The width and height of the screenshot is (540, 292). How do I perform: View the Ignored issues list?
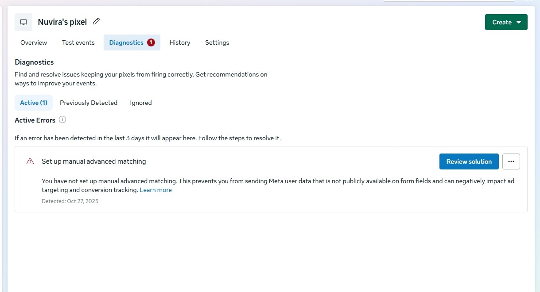point(141,103)
